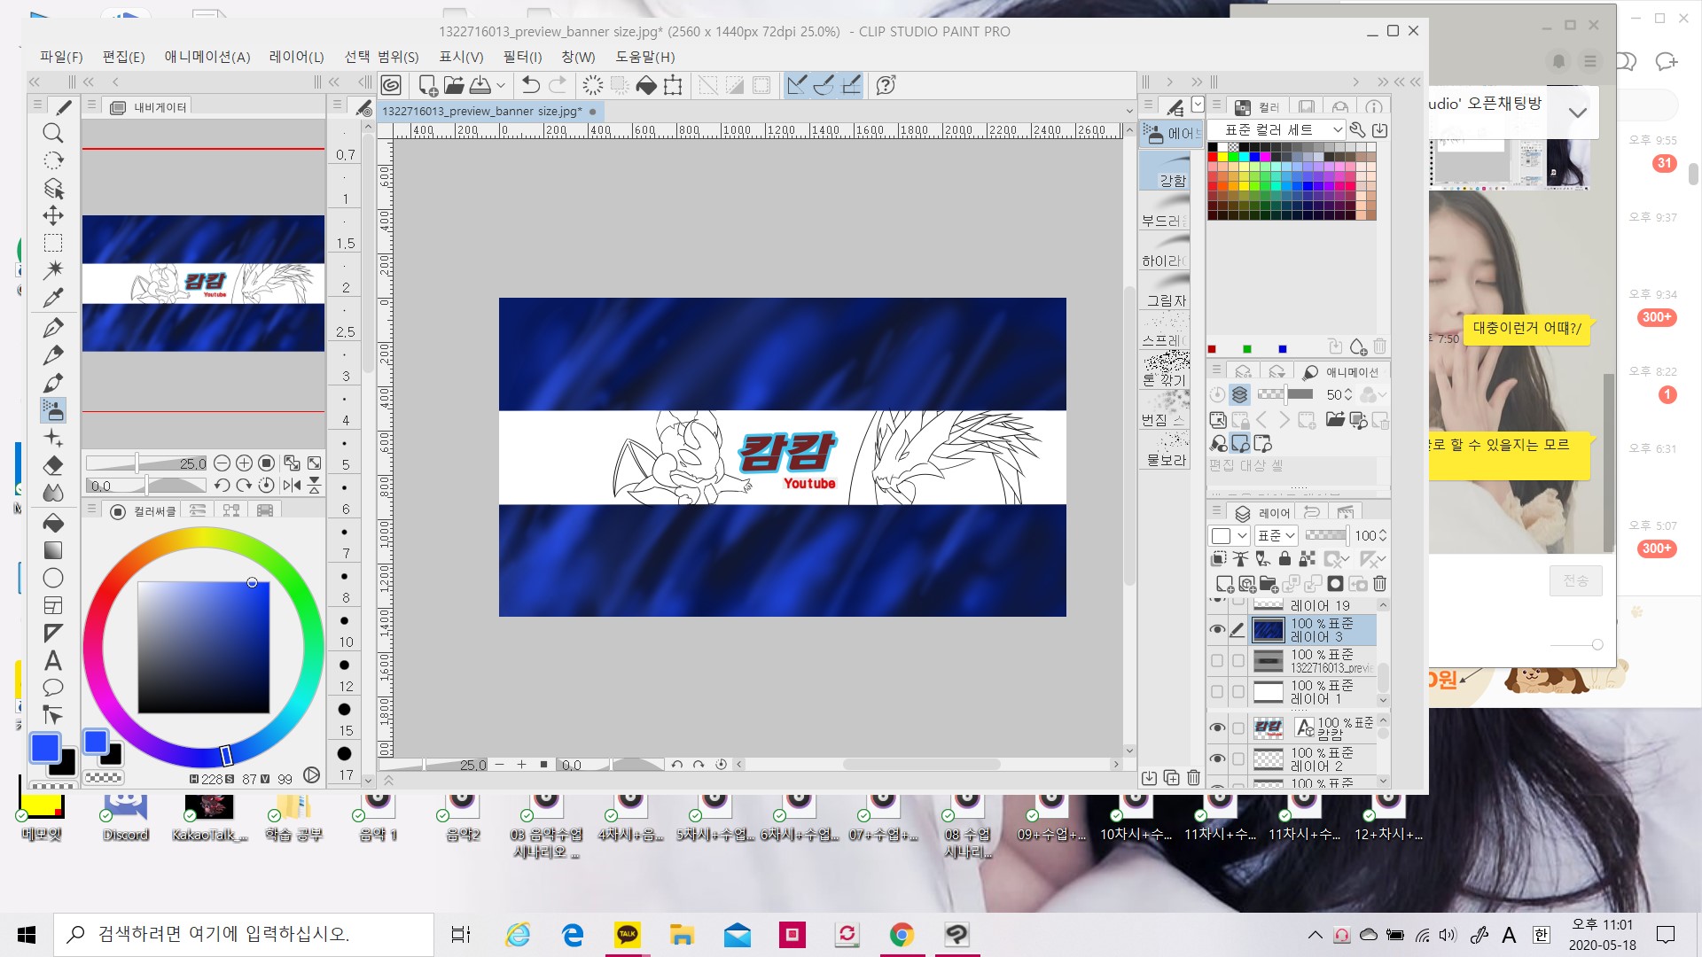1702x957 pixels.
Task: Show the 1322716013_preview layer visibility box
Action: tap(1217, 661)
